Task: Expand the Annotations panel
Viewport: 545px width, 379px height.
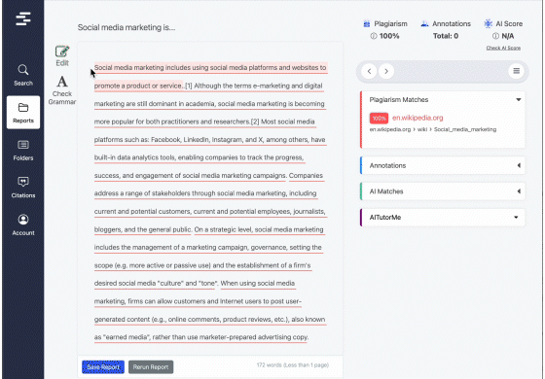Action: pos(519,165)
